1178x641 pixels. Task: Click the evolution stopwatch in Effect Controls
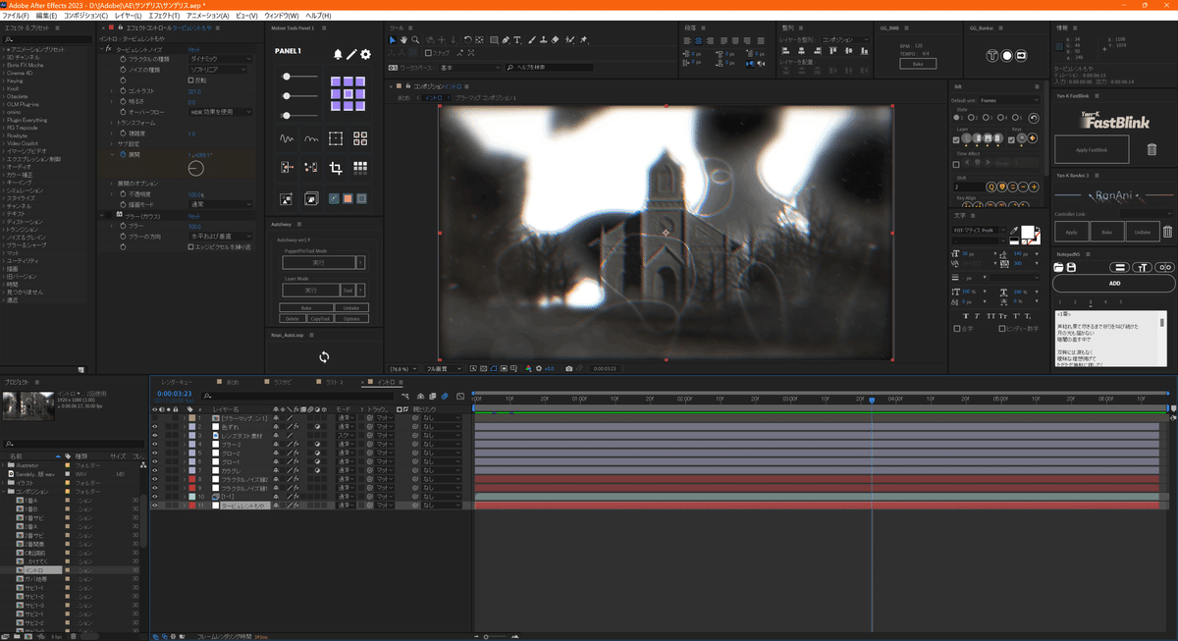pos(124,156)
